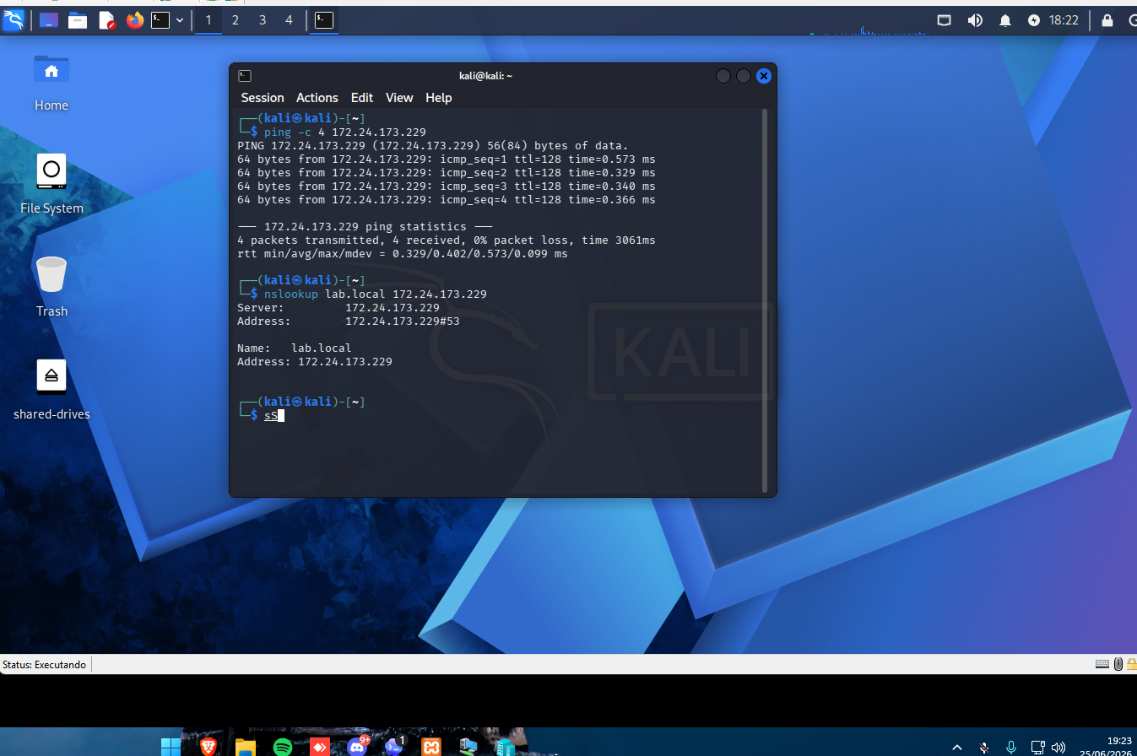Click the 18:22 panel clock
Screen dimensions: 1137x756
tap(1064, 20)
